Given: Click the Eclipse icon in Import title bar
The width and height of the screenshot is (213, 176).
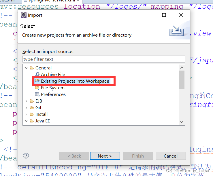Looking at the screenshot, I should (24, 15).
